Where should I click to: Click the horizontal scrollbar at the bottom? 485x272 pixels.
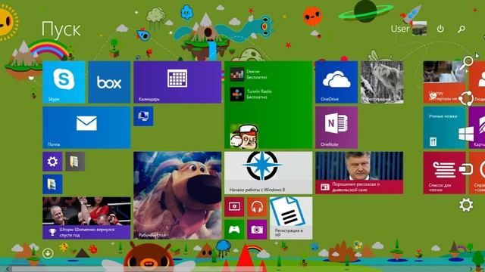pos(136,270)
